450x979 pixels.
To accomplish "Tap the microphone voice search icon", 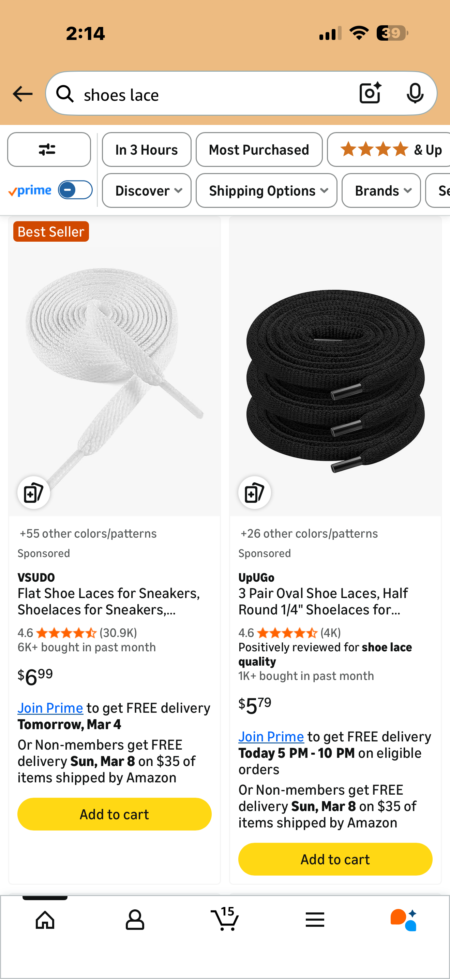I will [x=415, y=93].
